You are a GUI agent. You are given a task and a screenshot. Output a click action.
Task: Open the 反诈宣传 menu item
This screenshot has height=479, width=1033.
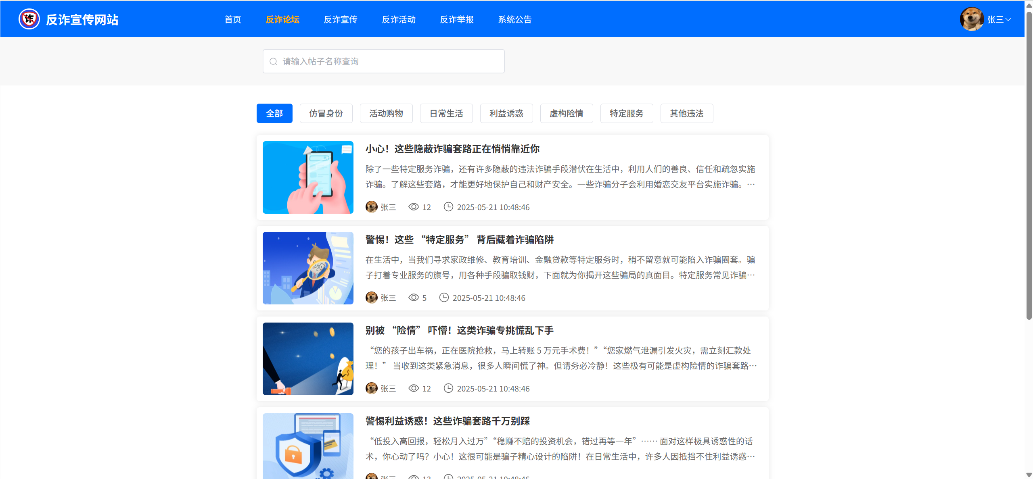coord(340,19)
